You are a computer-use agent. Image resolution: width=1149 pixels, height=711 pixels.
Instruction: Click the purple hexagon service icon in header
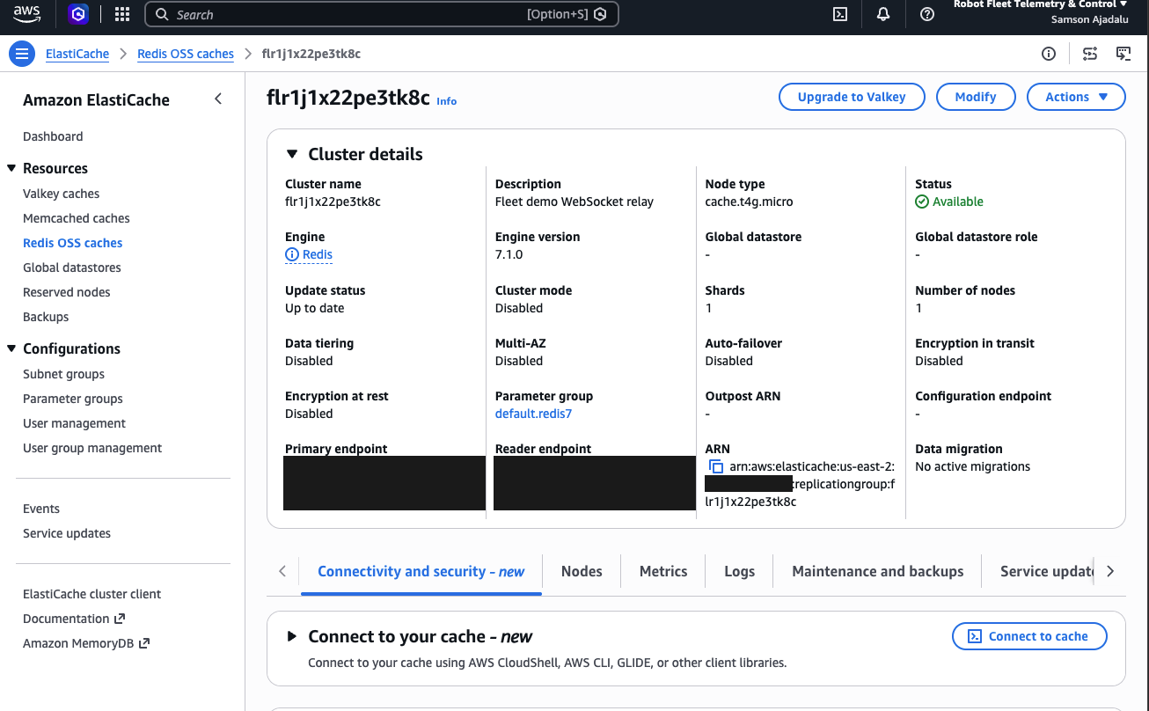79,14
